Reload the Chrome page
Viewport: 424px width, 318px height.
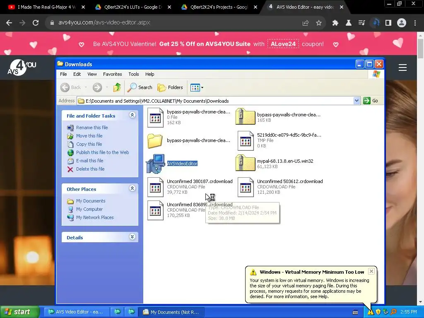[36, 23]
